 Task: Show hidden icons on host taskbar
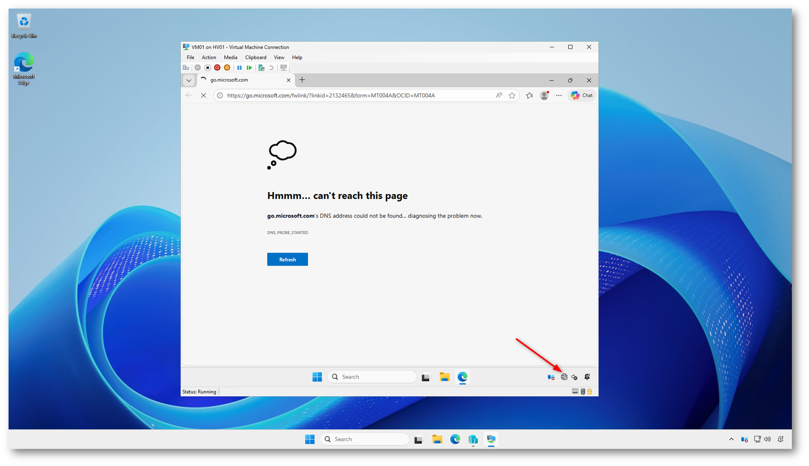coord(731,439)
